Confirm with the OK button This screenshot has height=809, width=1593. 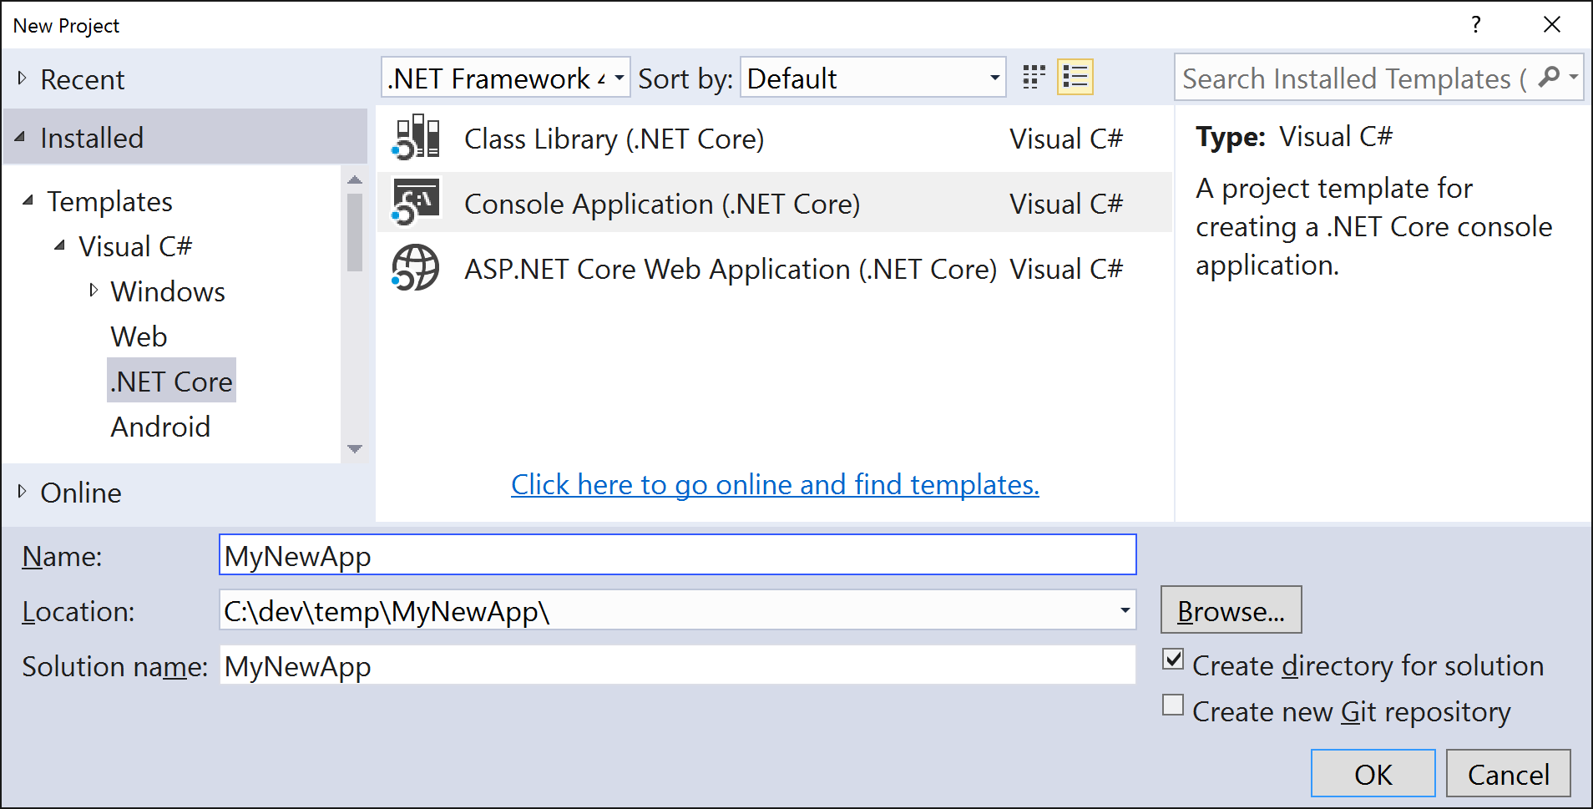1373,774
